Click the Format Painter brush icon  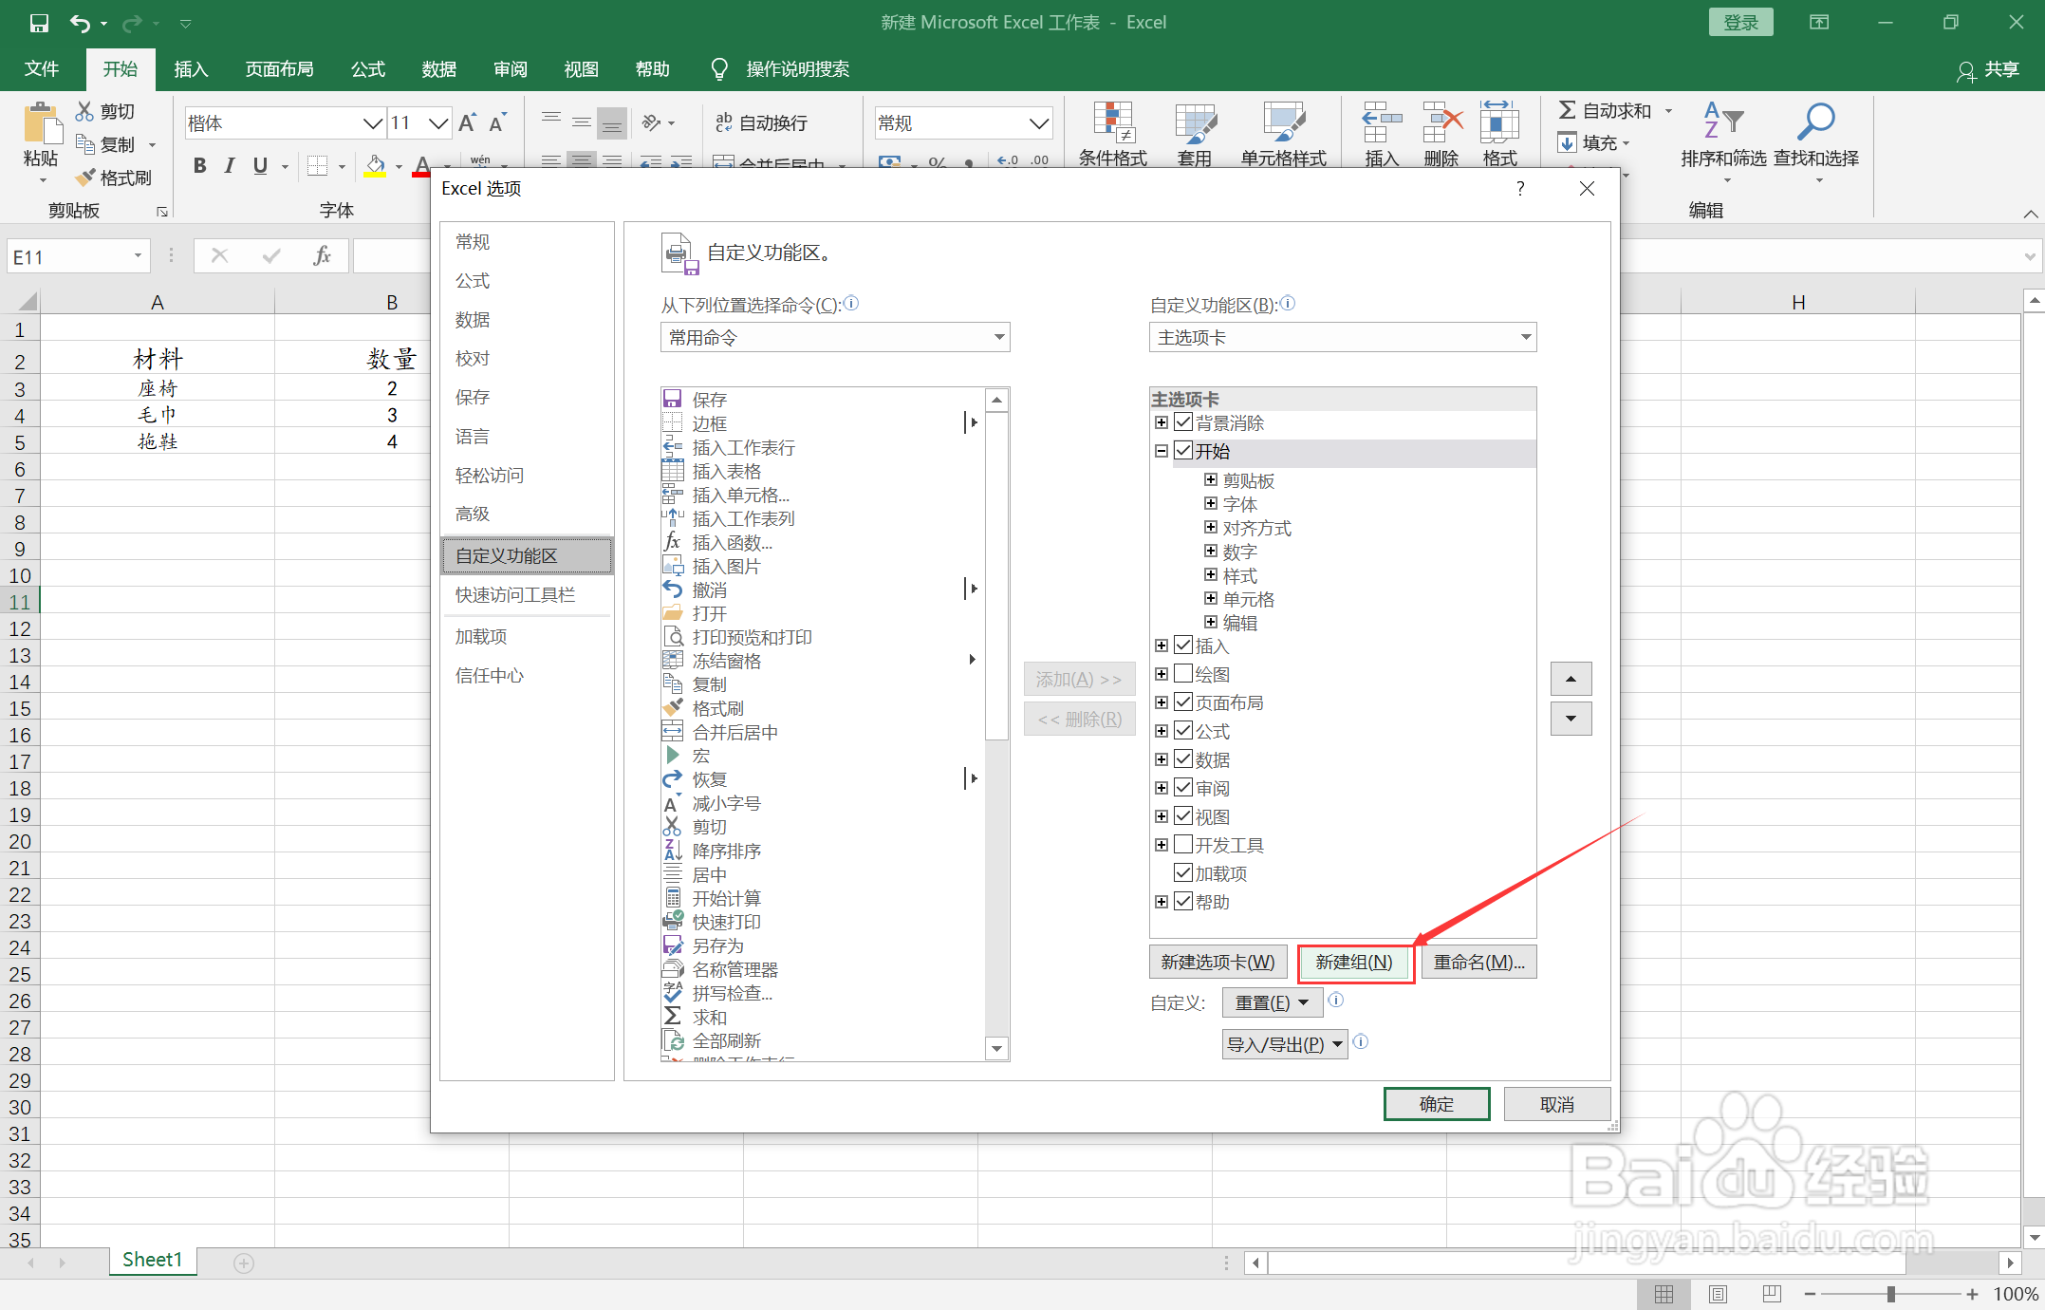tap(86, 178)
